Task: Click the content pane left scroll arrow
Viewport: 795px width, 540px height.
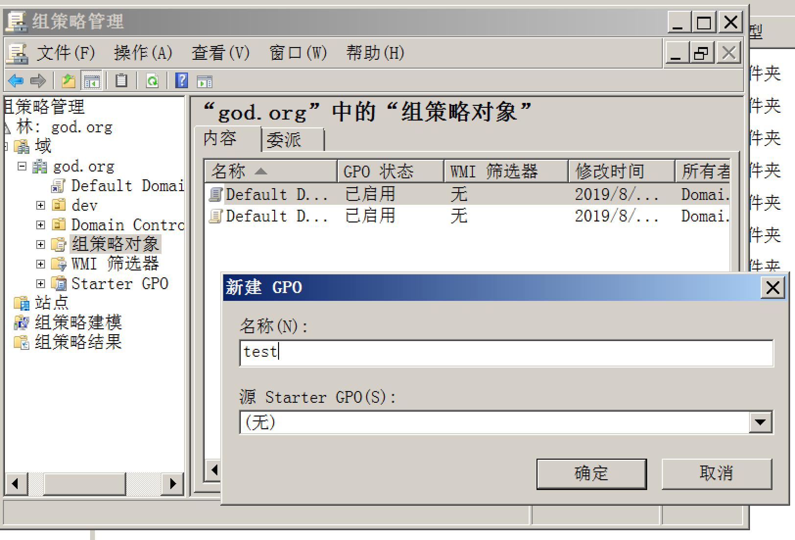Action: pyautogui.click(x=213, y=470)
